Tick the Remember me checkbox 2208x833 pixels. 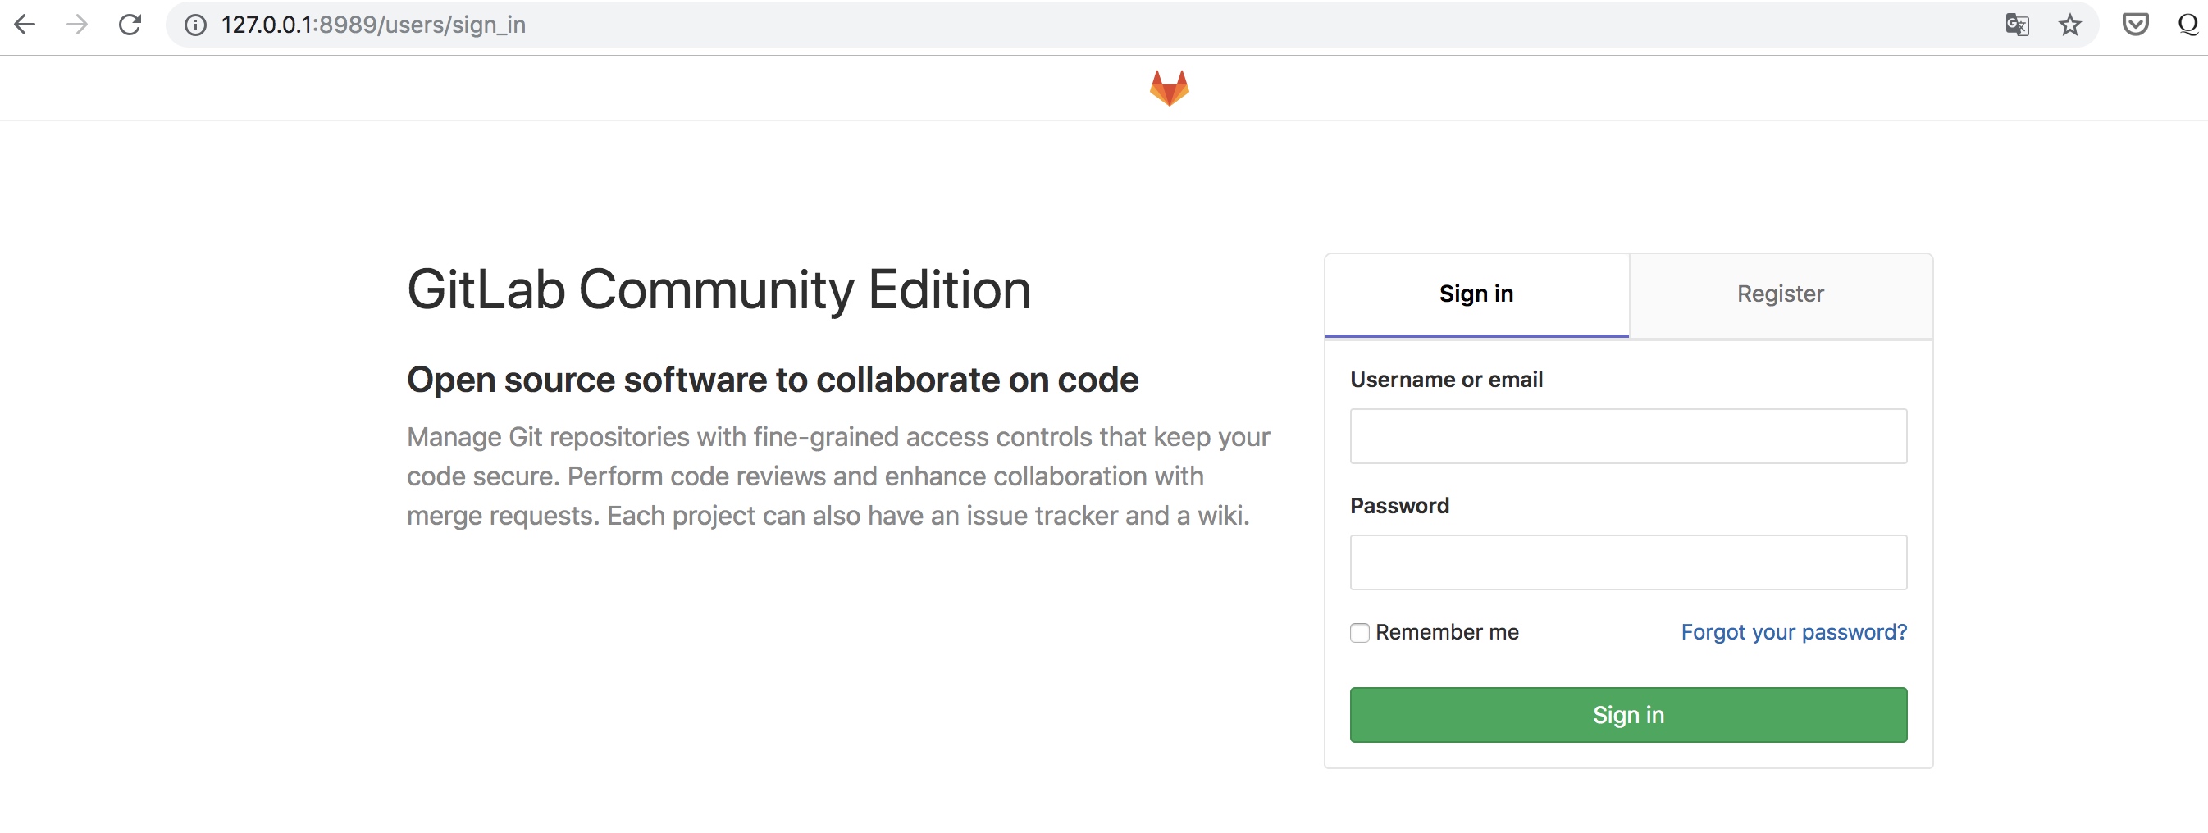(1359, 632)
